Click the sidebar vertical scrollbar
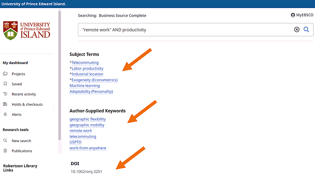Viewport: 315px width, 179px height. point(59,80)
